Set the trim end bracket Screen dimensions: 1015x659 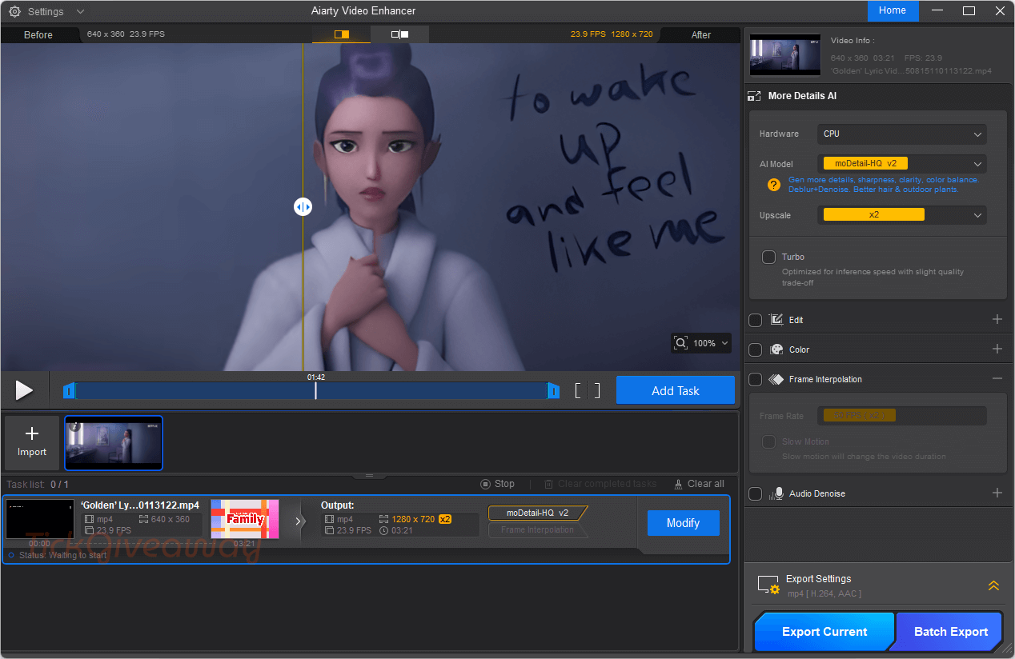pyautogui.click(x=596, y=390)
